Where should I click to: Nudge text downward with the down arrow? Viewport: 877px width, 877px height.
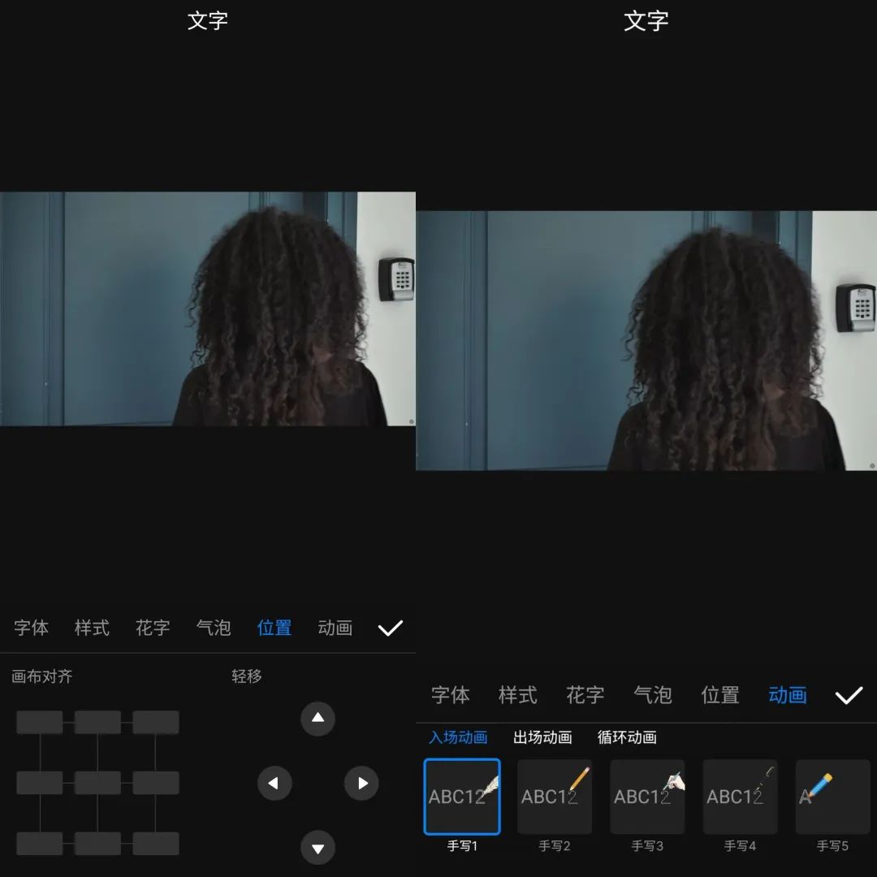pos(318,849)
